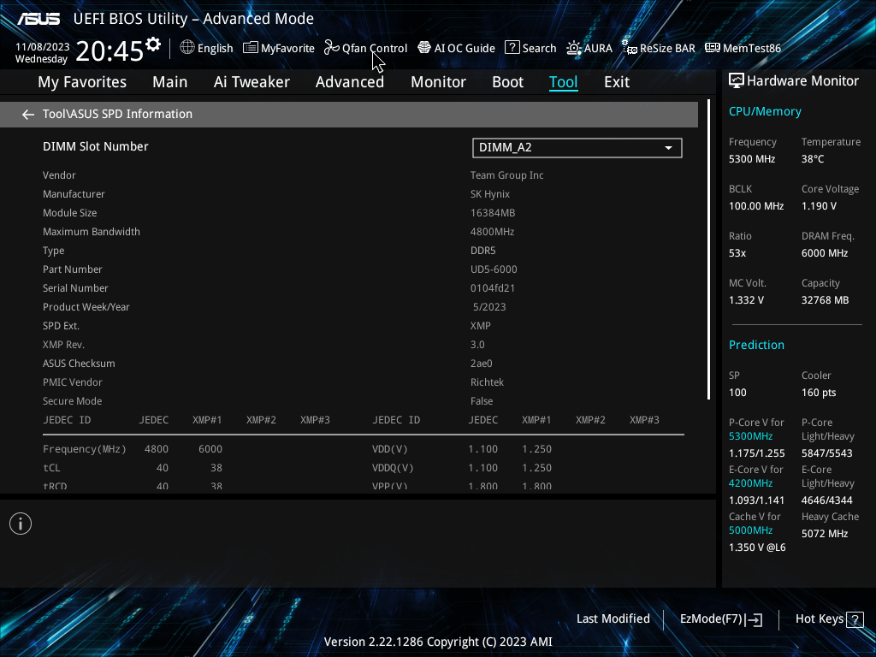Screen dimensions: 876x657
Task: Click the Prediction heading
Action: pos(756,346)
